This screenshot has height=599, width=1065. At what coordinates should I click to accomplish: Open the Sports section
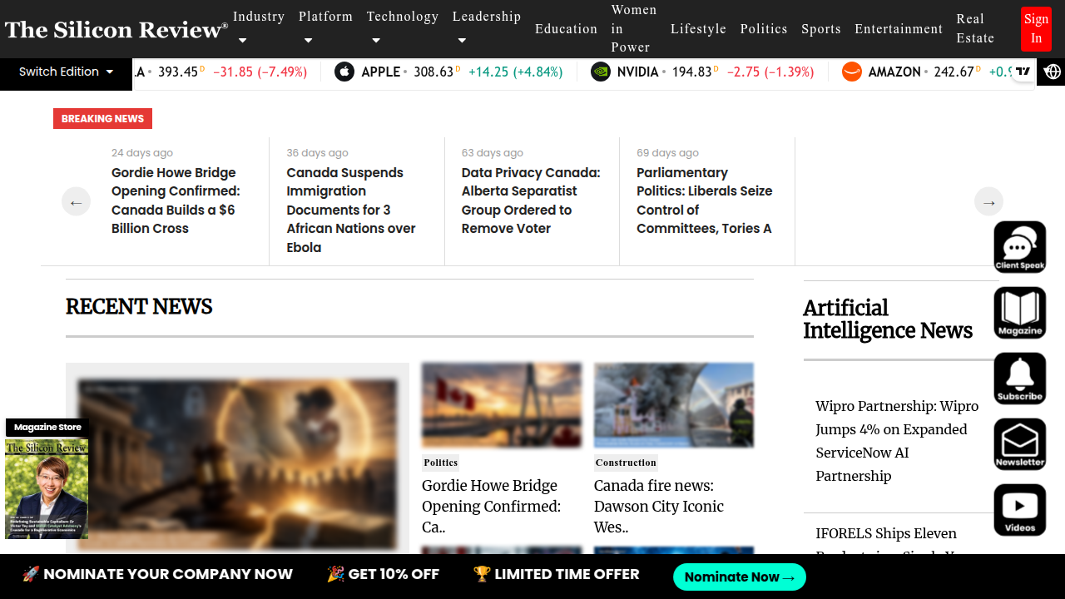click(x=821, y=28)
